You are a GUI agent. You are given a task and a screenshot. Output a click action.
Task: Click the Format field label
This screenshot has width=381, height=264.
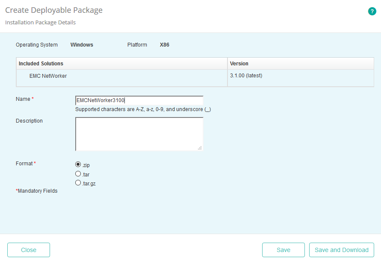point(25,163)
